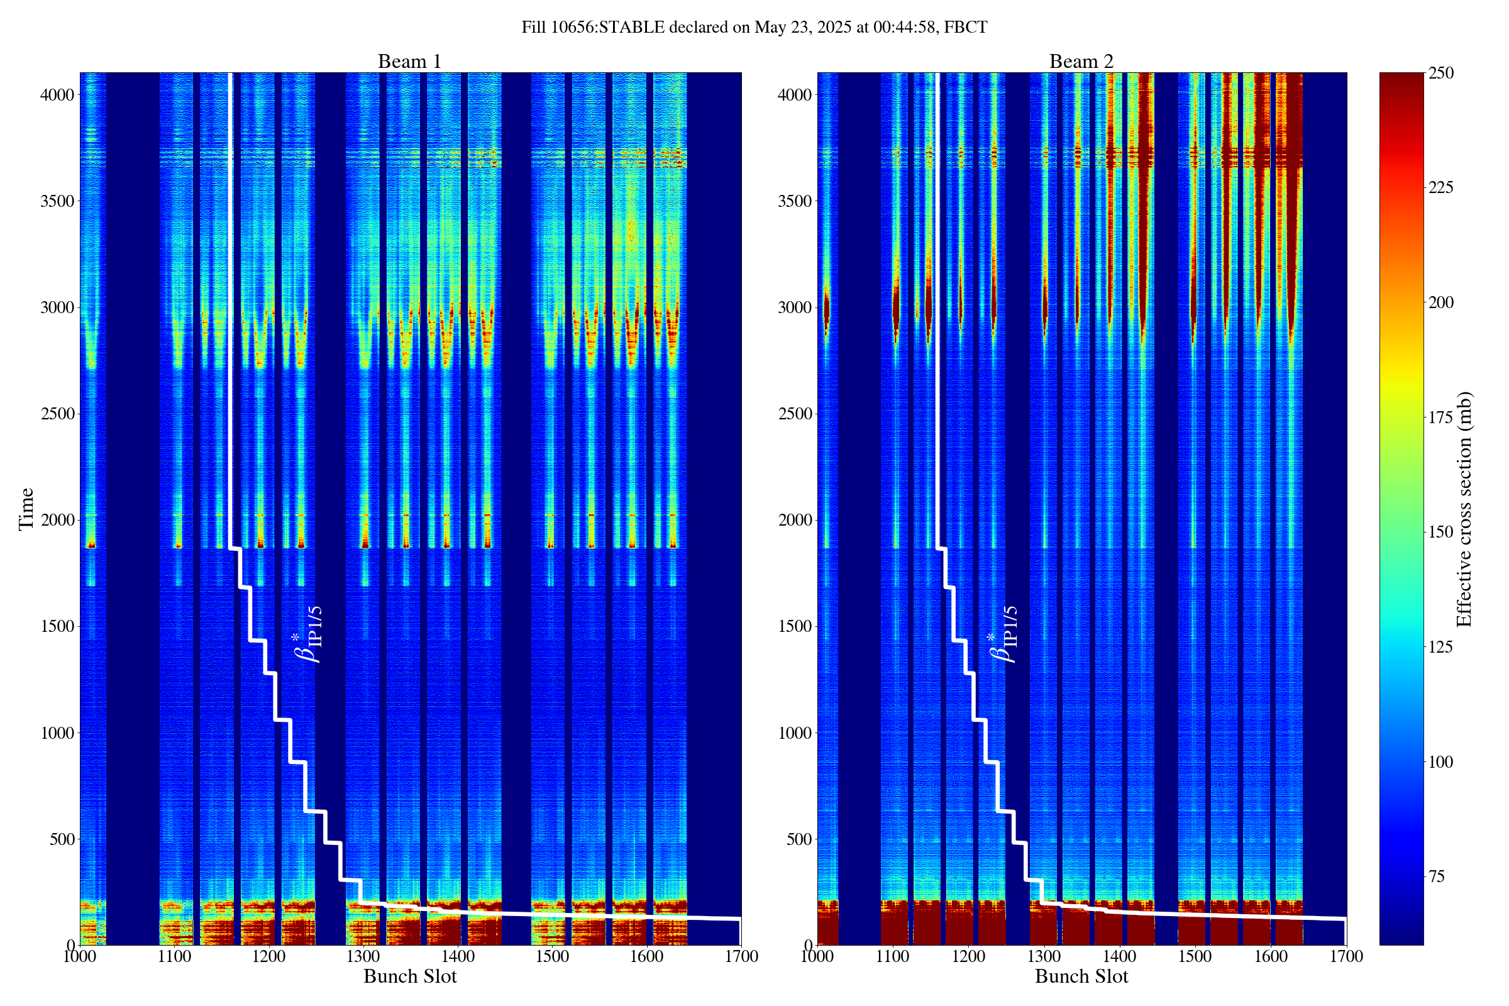The image size is (1509, 1006).
Task: Click the 250 tick on colorbar
Action: tap(1440, 73)
